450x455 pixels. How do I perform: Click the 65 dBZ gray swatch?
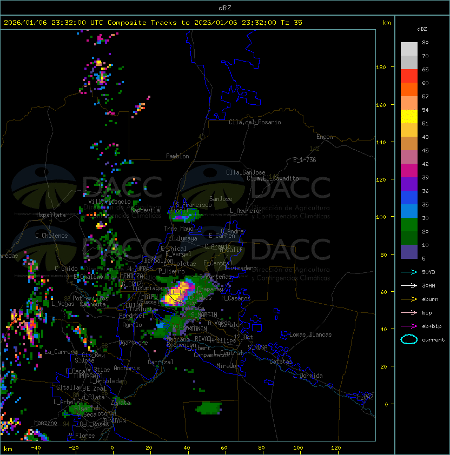click(x=409, y=62)
